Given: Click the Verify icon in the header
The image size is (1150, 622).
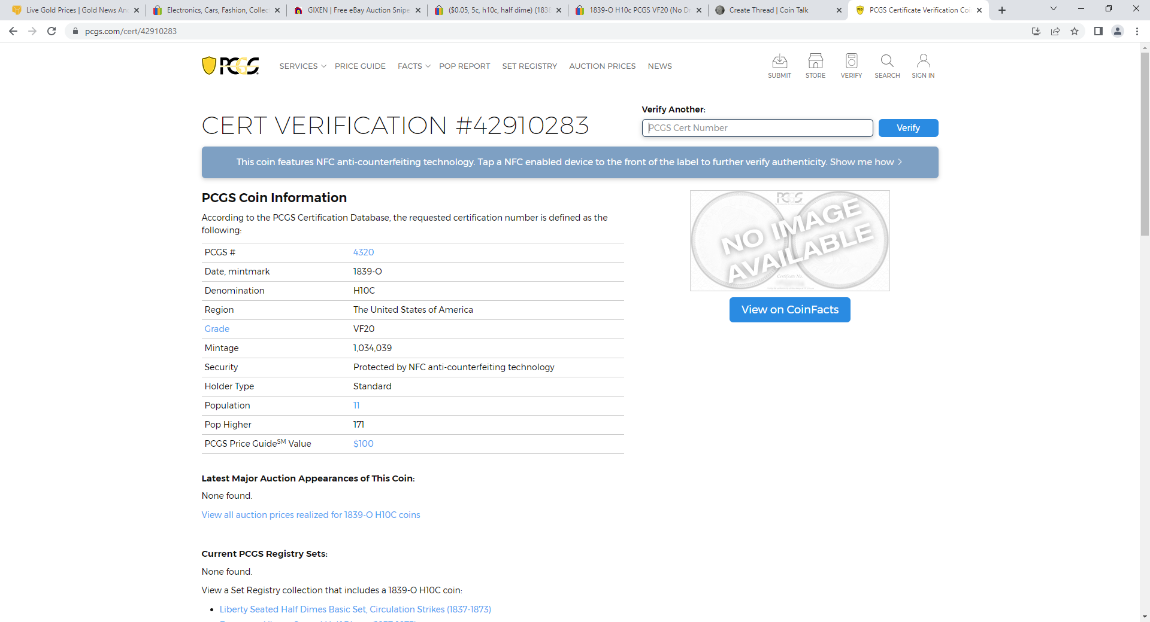Looking at the screenshot, I should tap(851, 66).
